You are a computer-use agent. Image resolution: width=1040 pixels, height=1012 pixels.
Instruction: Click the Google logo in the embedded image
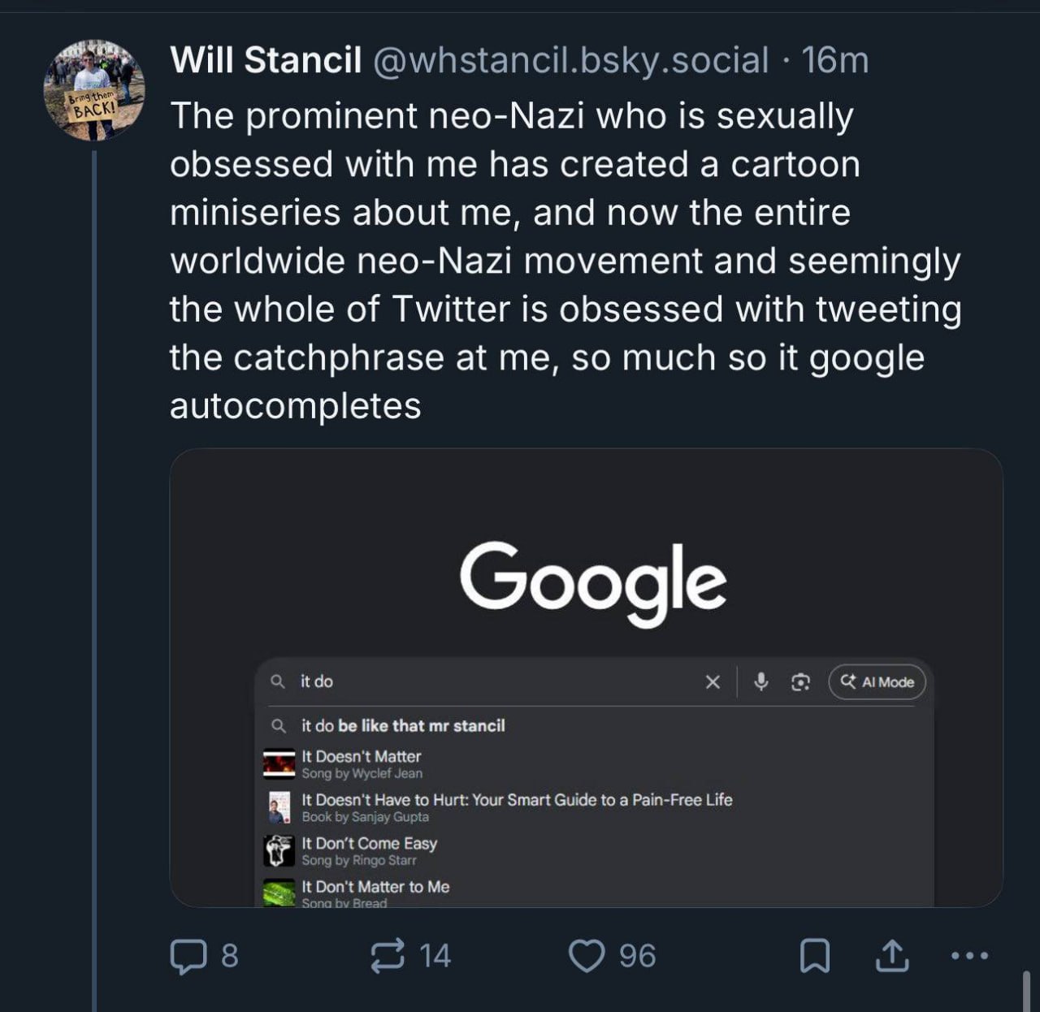[x=592, y=581]
